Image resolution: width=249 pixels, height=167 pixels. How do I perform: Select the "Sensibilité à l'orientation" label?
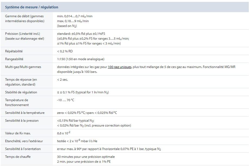[23, 149]
